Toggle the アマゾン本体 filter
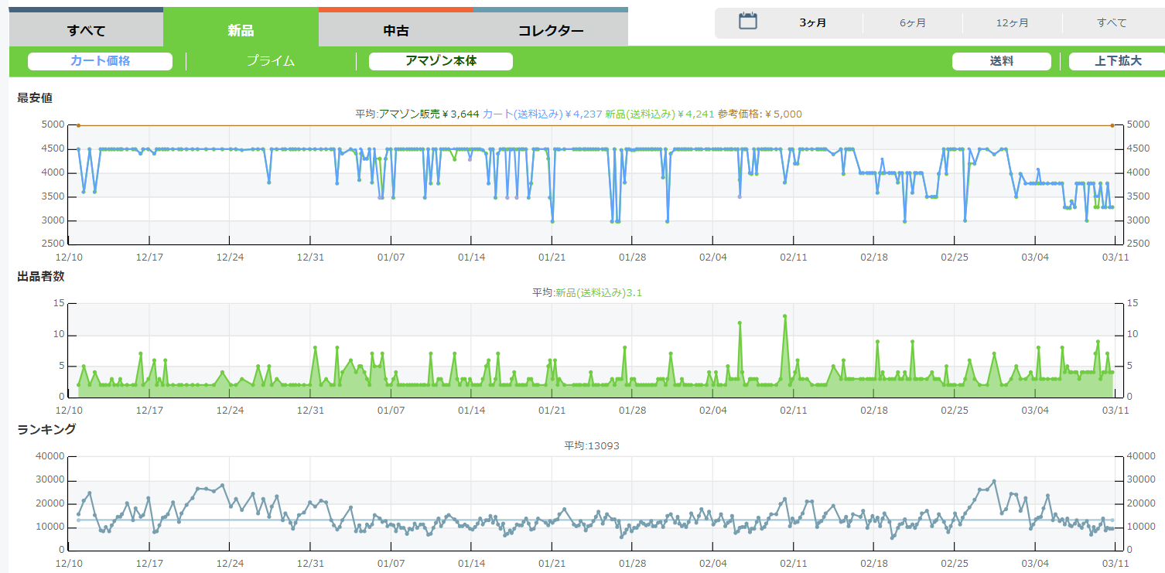 tap(441, 61)
